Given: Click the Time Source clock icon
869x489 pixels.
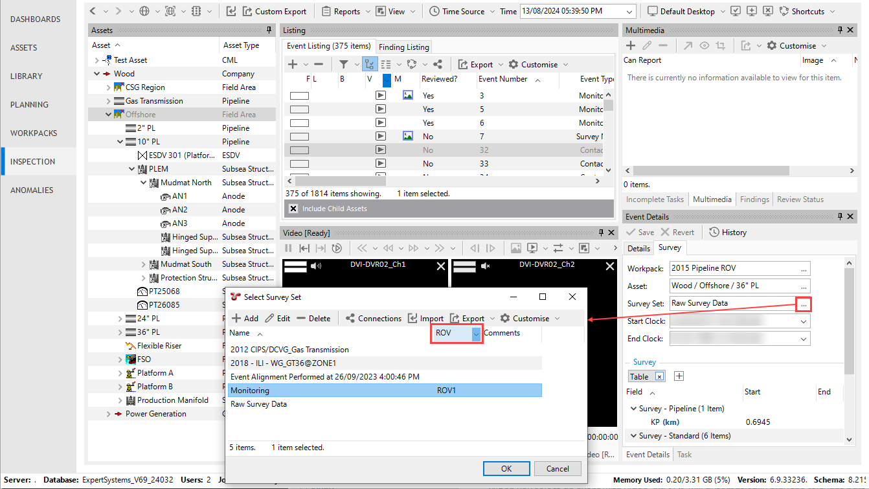Looking at the screenshot, I should pyautogui.click(x=435, y=11).
